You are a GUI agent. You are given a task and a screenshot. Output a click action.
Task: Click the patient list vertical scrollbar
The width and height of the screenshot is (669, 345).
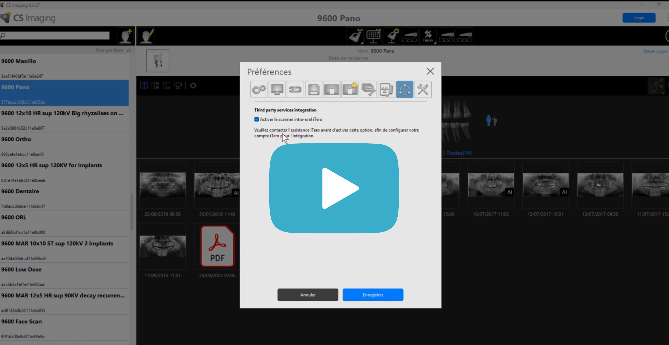point(132,211)
